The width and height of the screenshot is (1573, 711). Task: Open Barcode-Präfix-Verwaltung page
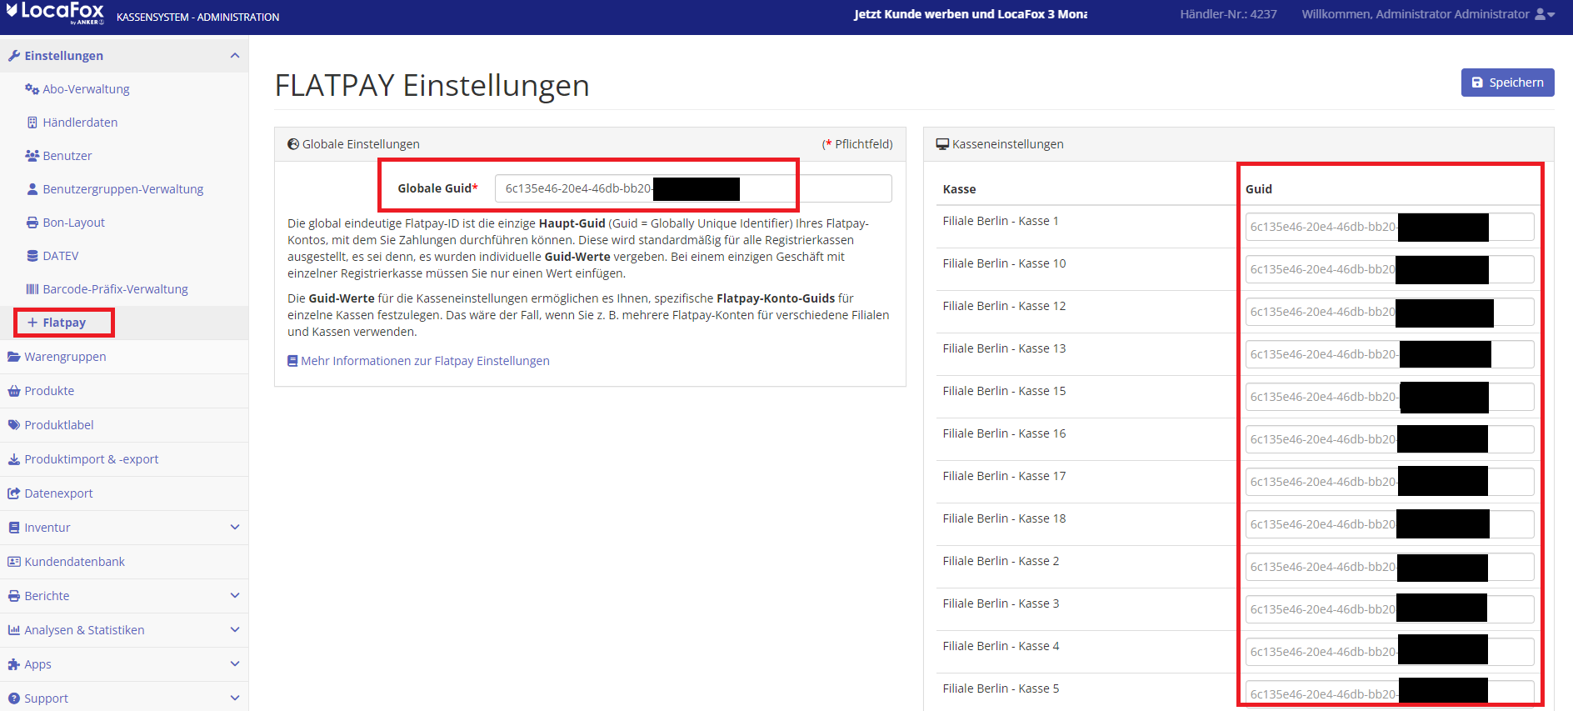(115, 289)
